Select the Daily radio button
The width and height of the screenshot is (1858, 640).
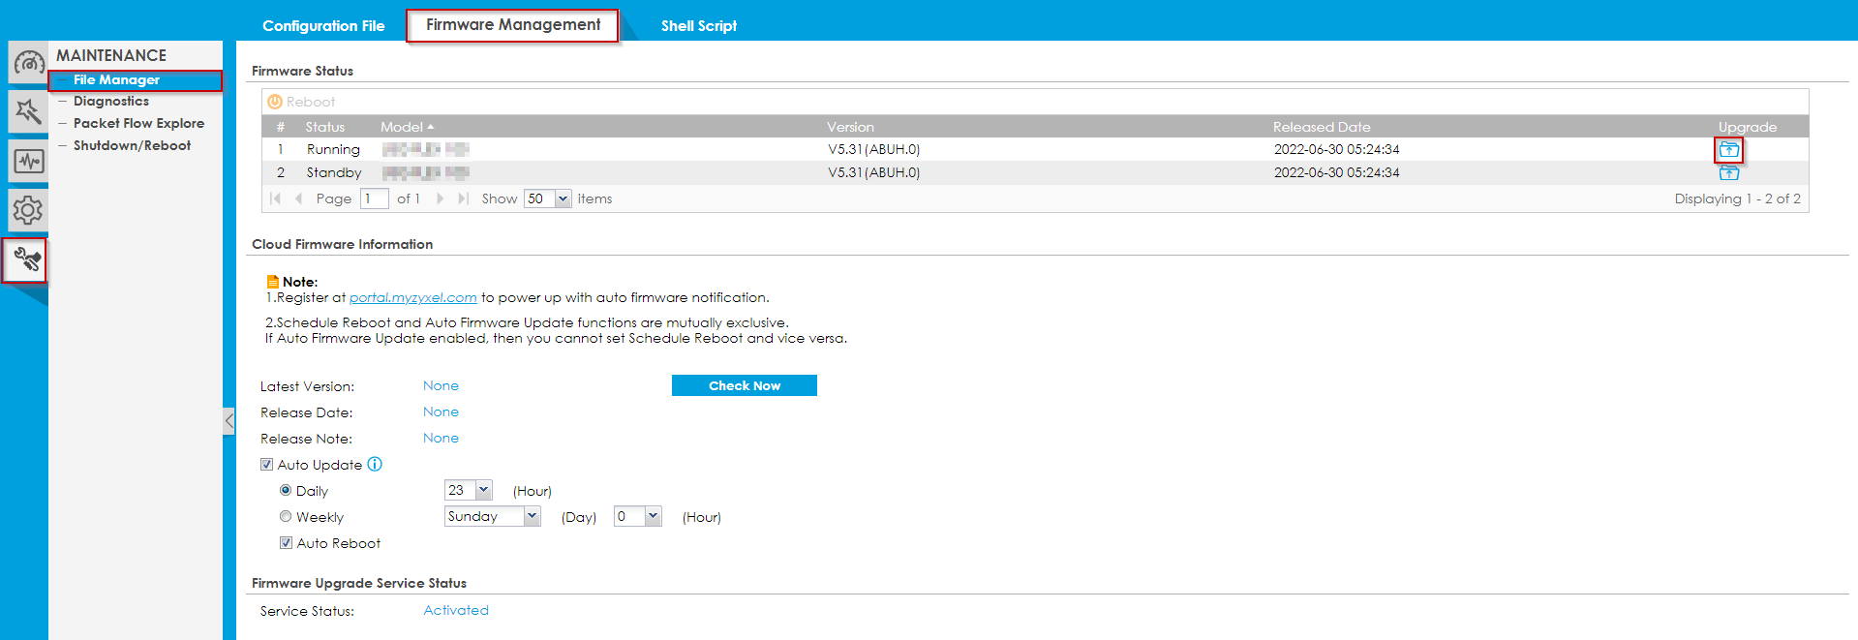coord(286,491)
